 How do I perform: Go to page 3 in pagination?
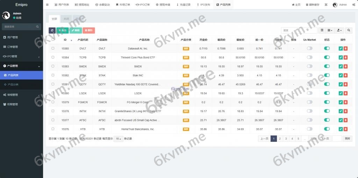pyautogui.click(x=286, y=139)
